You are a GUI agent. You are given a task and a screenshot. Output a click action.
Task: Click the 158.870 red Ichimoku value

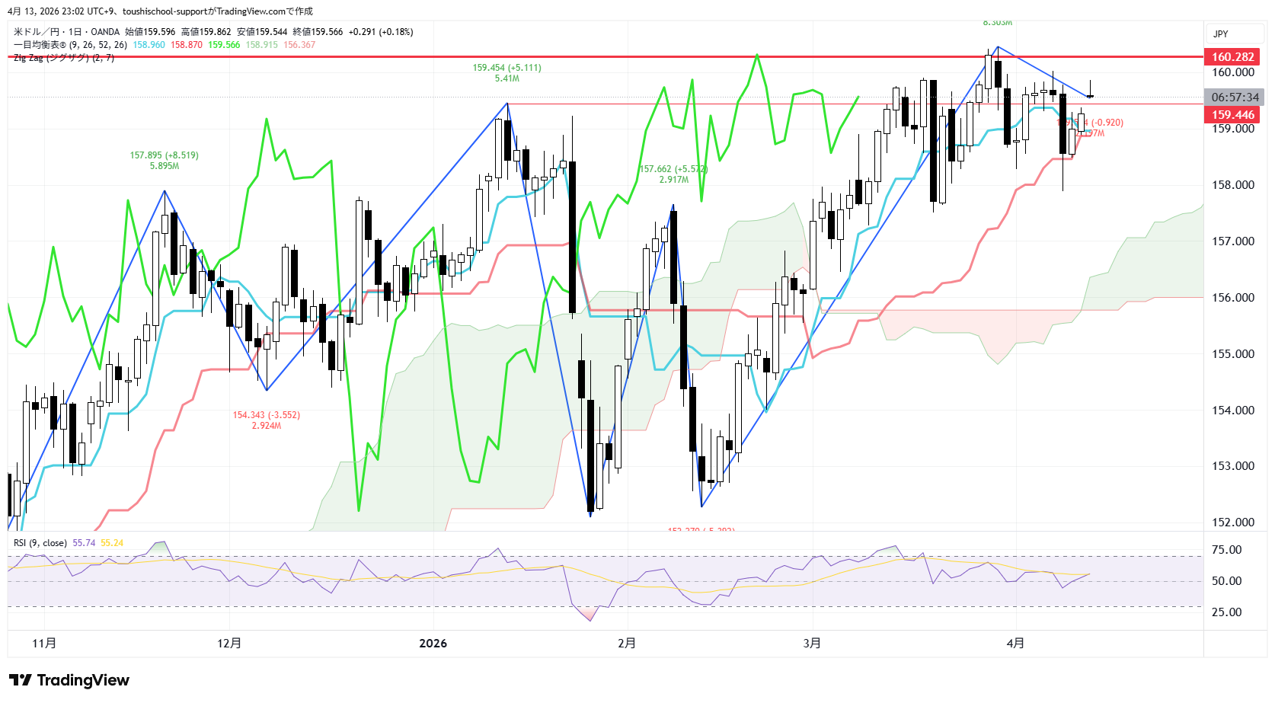coord(187,45)
